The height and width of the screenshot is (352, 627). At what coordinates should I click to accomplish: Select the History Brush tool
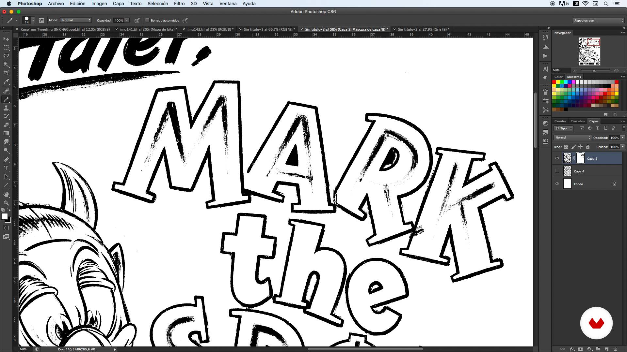pyautogui.click(x=6, y=116)
